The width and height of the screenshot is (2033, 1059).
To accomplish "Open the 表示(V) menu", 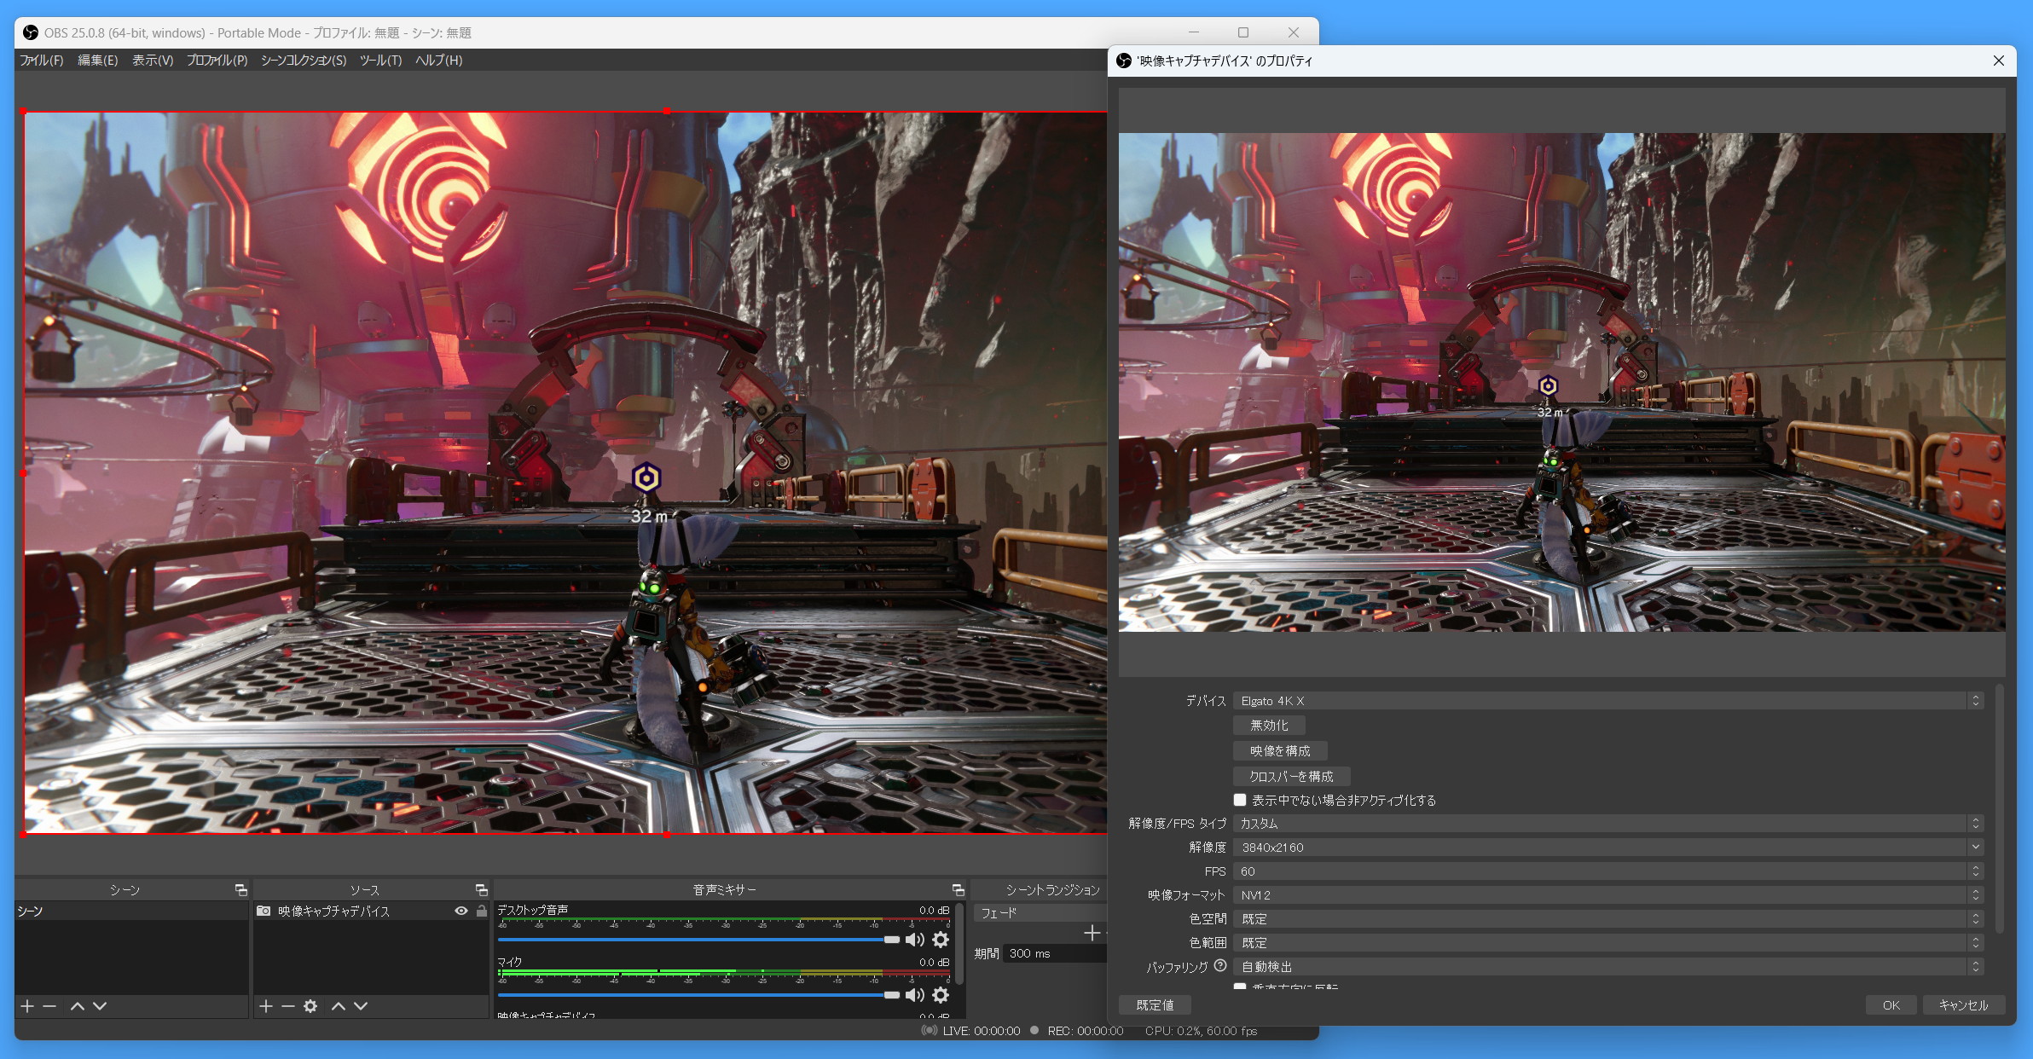I will [153, 61].
